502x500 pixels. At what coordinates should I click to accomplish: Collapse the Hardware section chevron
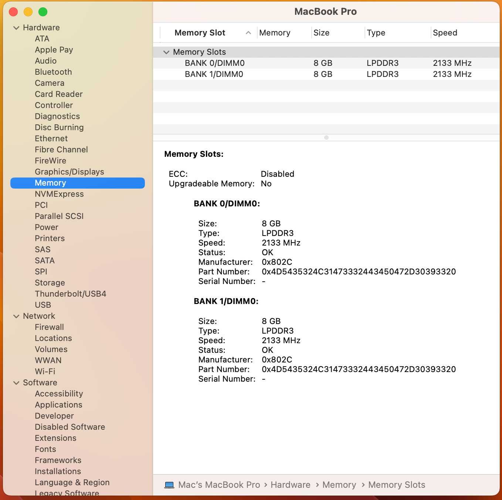16,28
